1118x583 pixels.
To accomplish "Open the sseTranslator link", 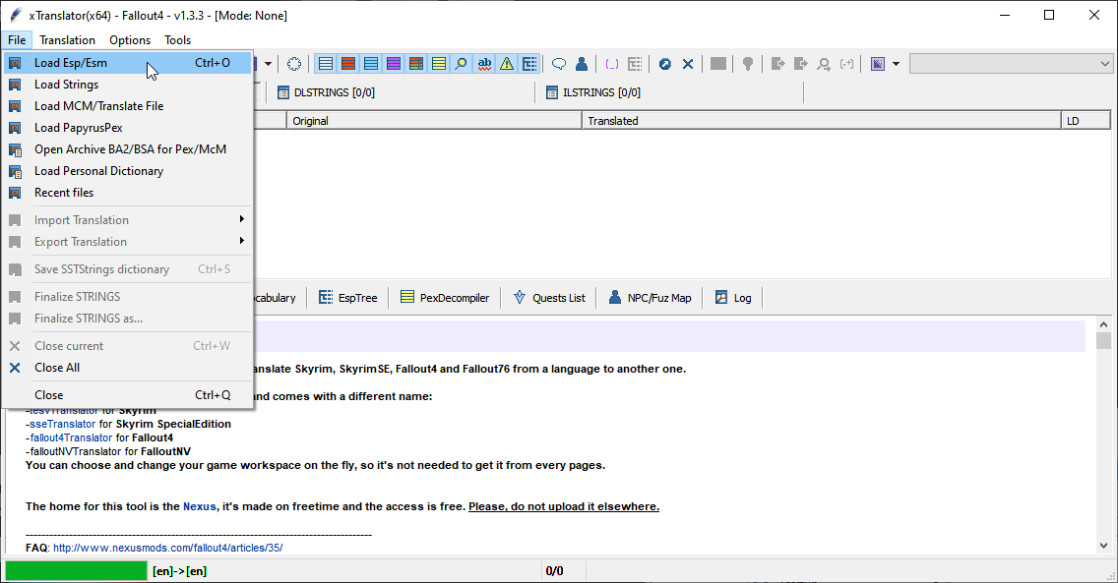I will tap(63, 424).
